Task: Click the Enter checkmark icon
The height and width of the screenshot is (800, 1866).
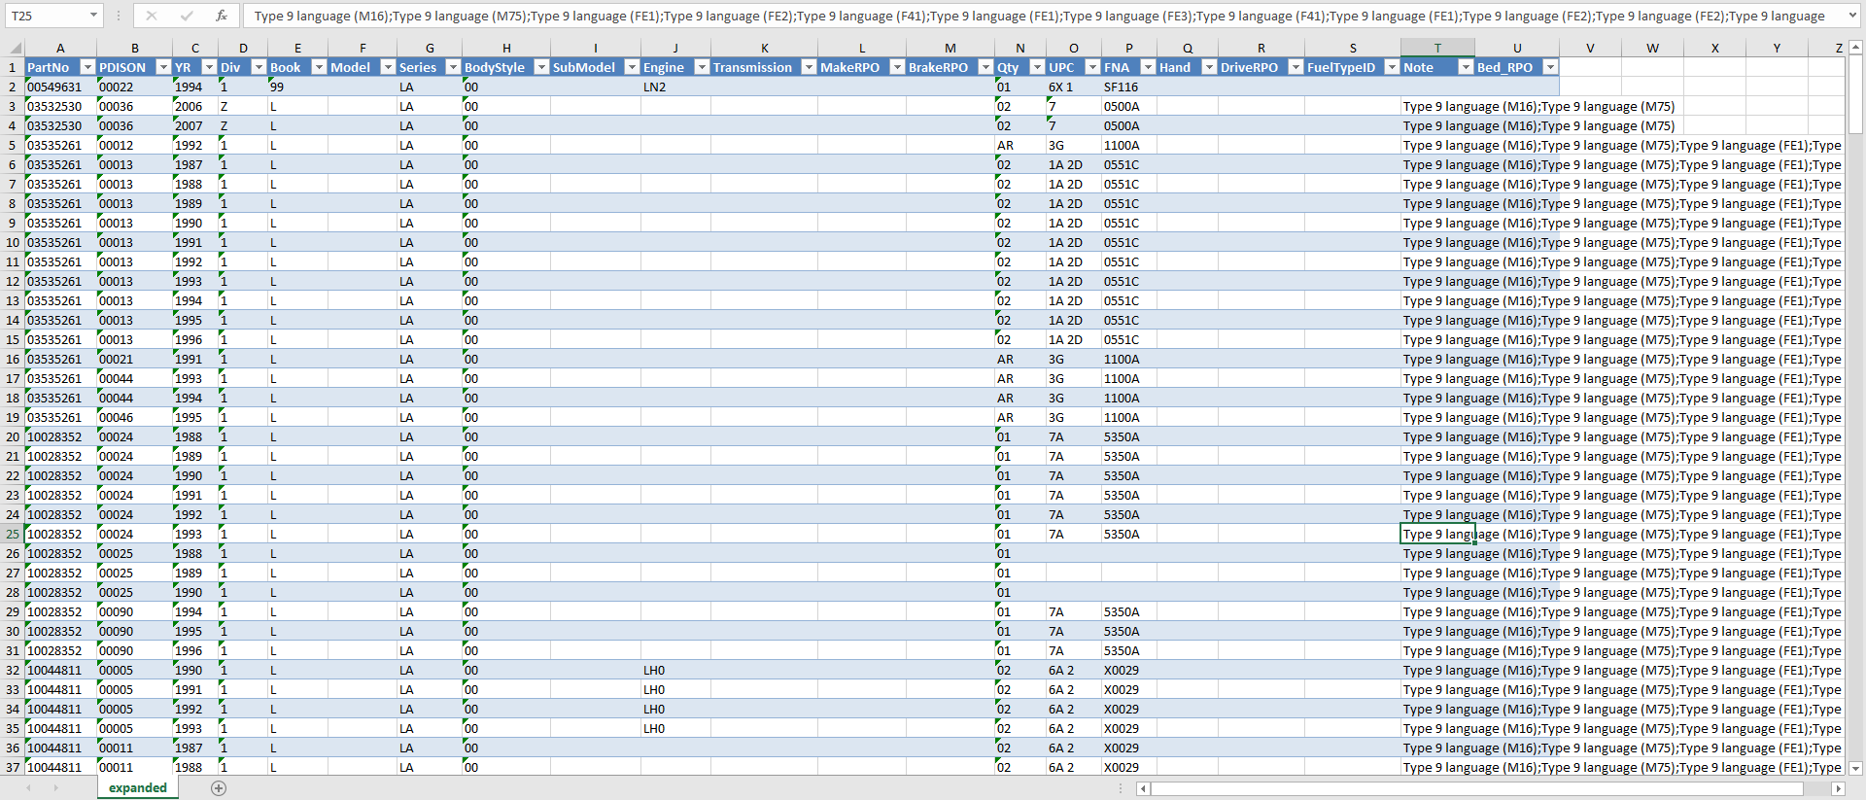Action: coord(186,16)
